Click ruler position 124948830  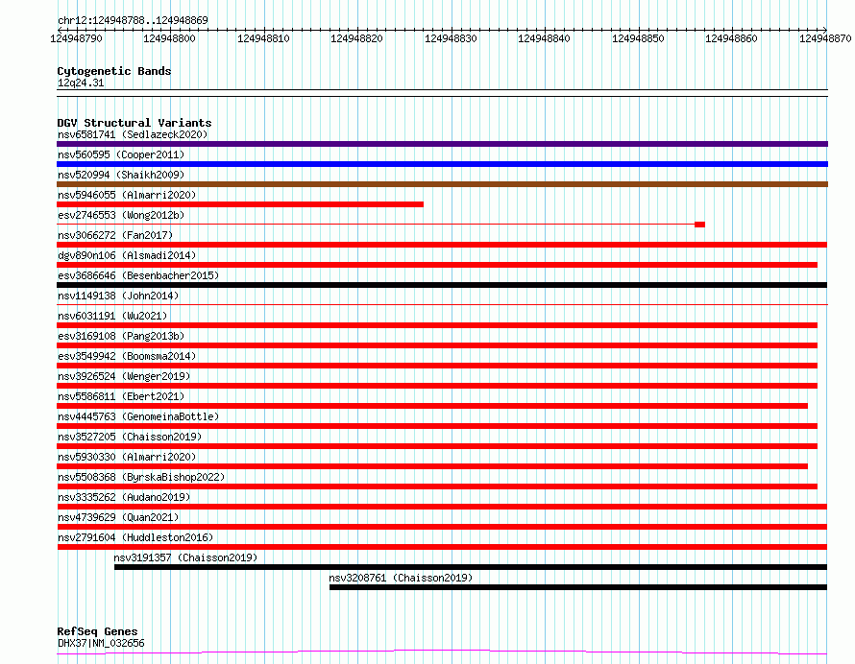tap(451, 38)
